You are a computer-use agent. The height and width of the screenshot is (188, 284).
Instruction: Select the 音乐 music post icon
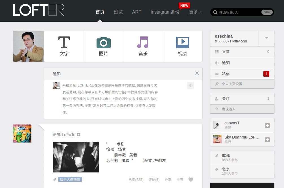143,42
